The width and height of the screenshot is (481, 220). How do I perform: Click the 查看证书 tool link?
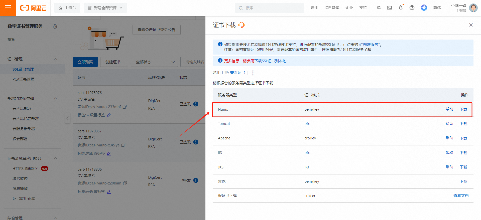(x=237, y=73)
